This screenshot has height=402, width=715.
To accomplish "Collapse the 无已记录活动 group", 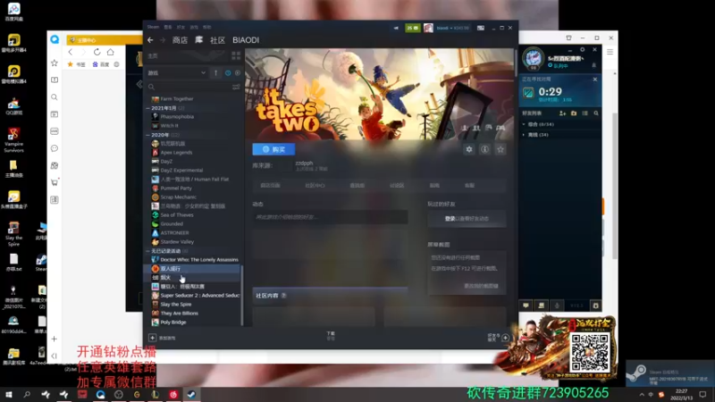I will click(148, 251).
